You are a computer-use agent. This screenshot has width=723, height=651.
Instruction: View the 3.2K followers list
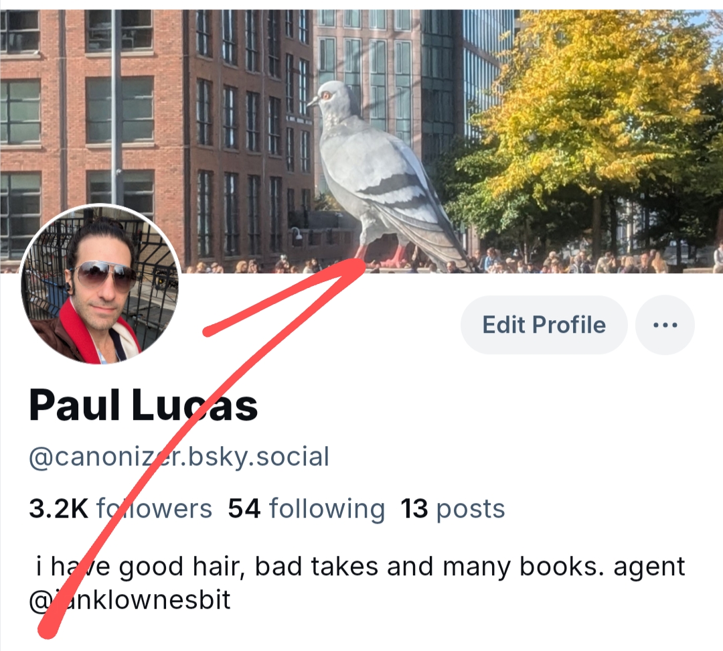coord(120,508)
